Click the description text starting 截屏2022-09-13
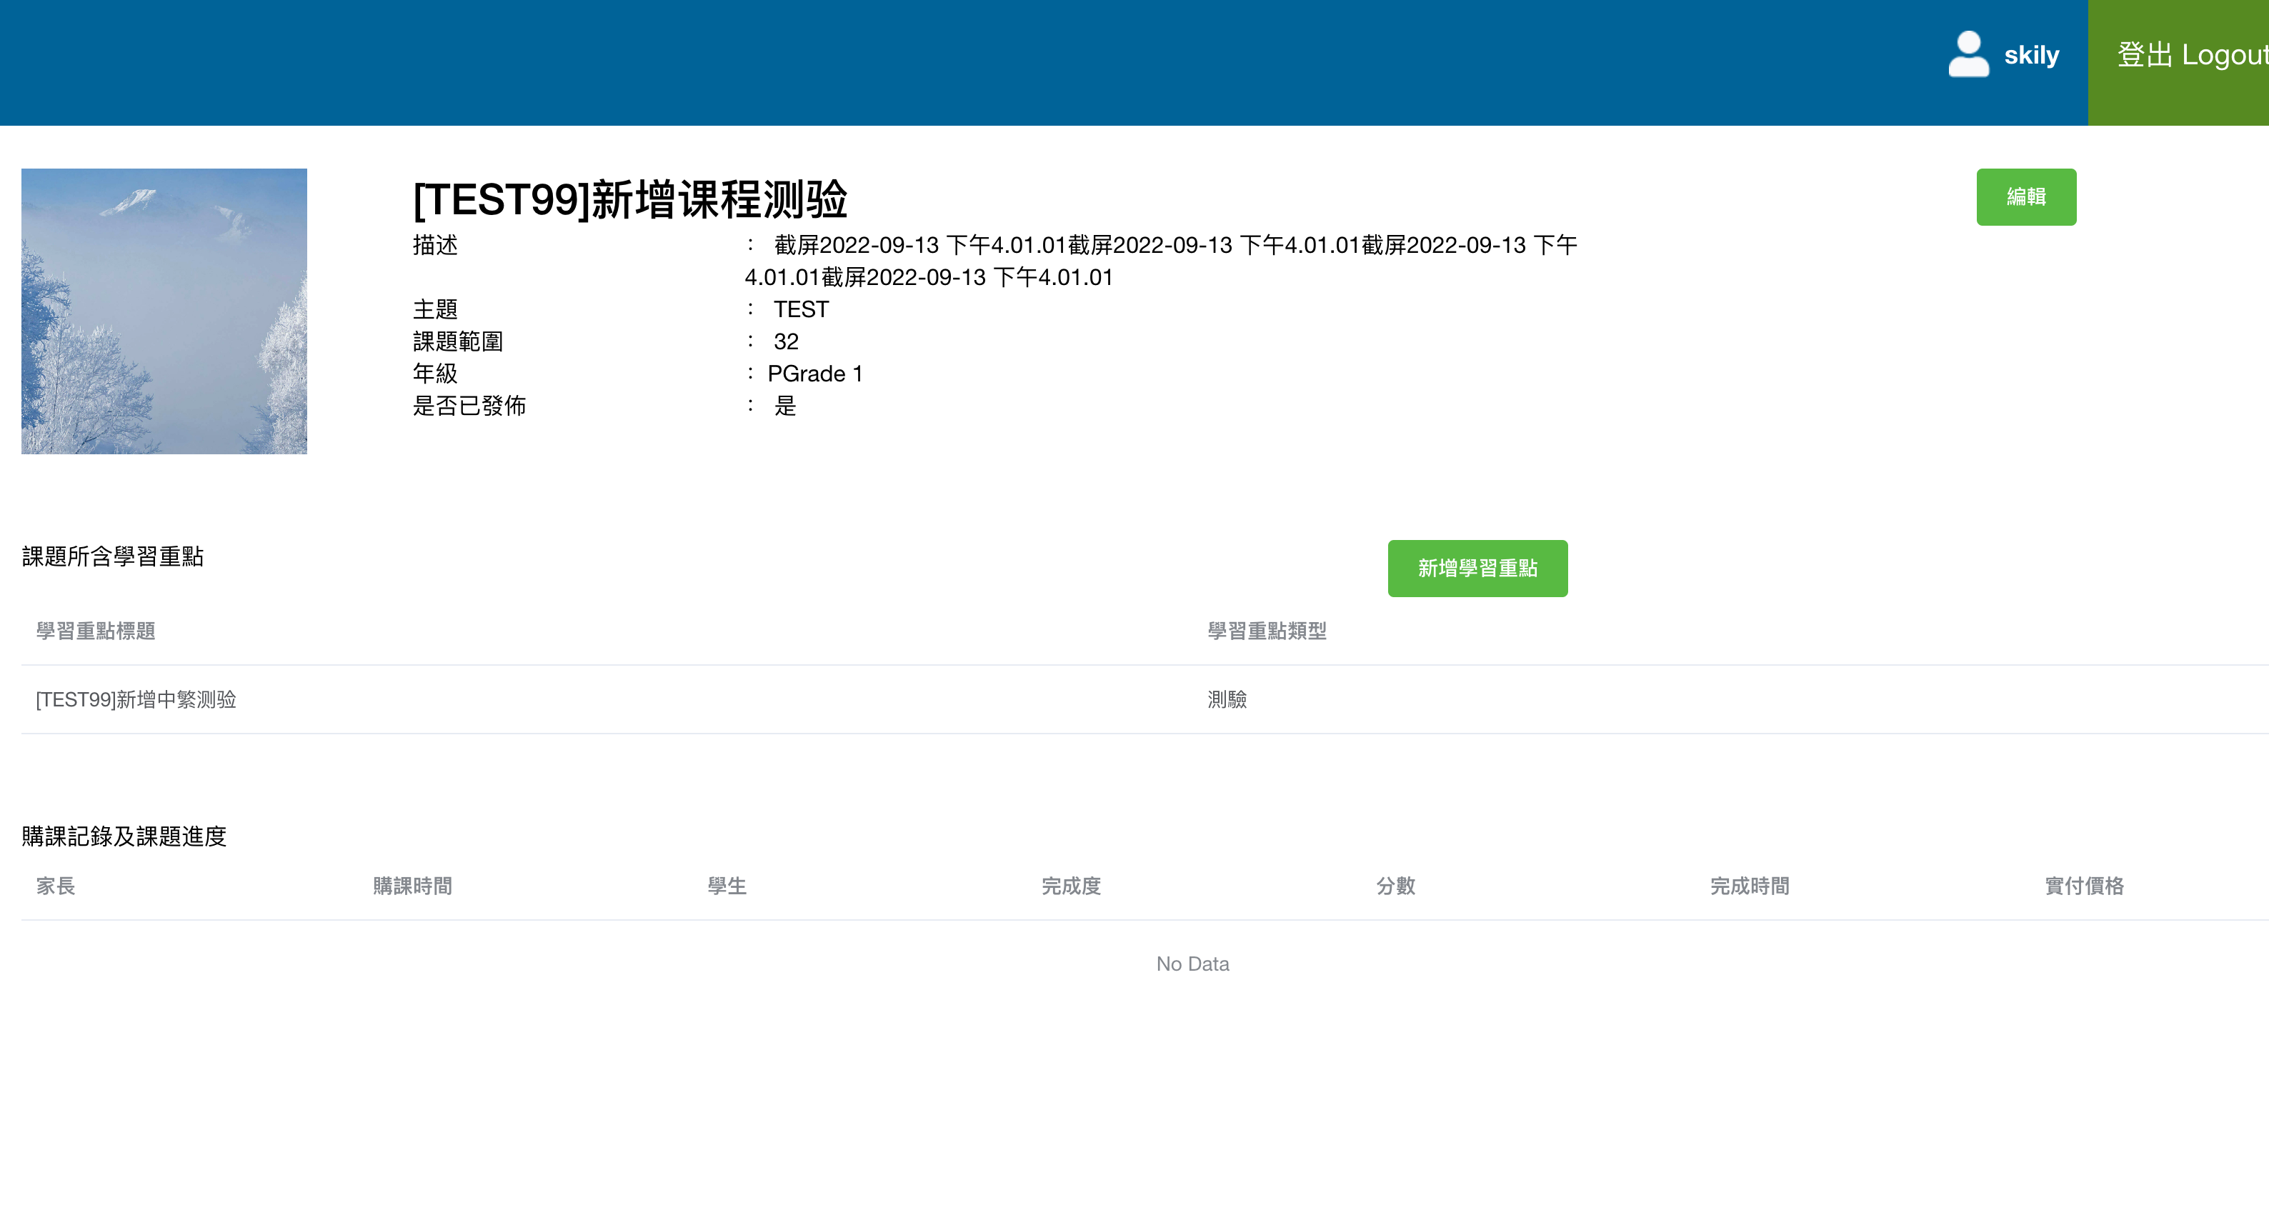 (1161, 261)
